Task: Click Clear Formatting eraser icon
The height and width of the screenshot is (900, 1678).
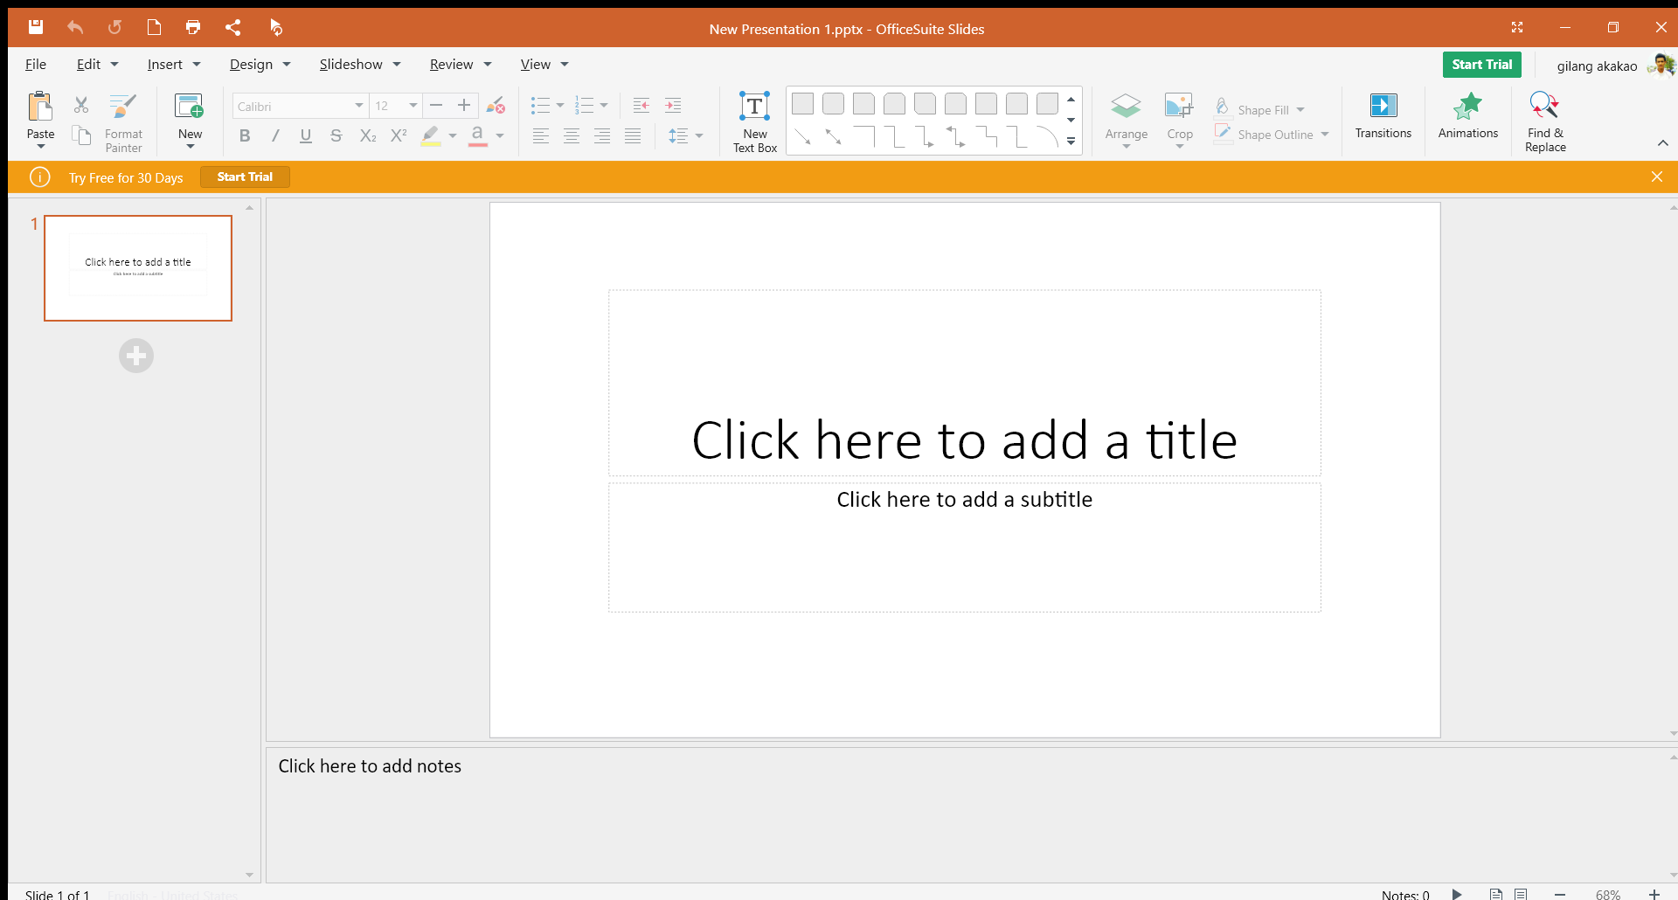Action: [496, 106]
